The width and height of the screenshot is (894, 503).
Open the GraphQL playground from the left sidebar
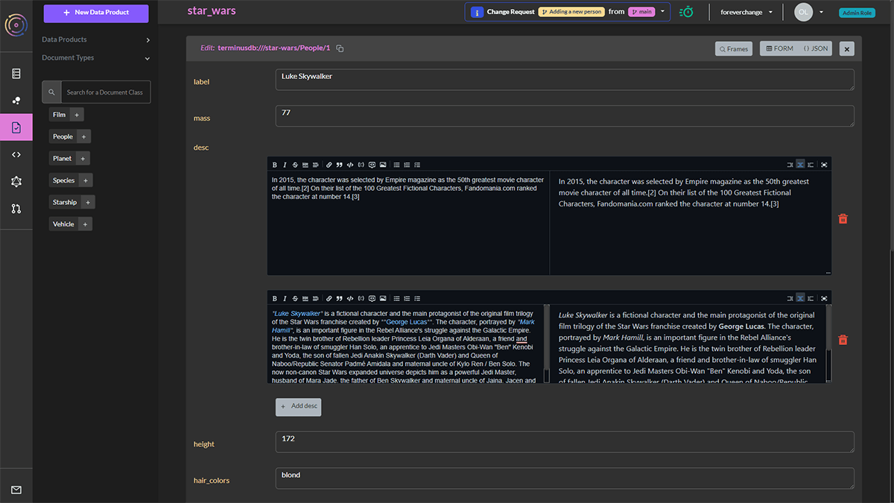[16, 181]
